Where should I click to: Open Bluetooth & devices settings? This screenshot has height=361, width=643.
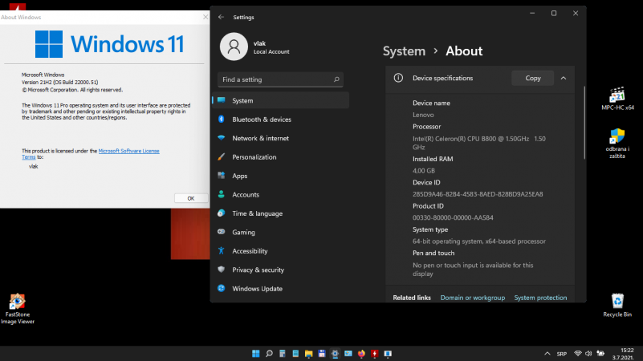[x=280, y=120]
